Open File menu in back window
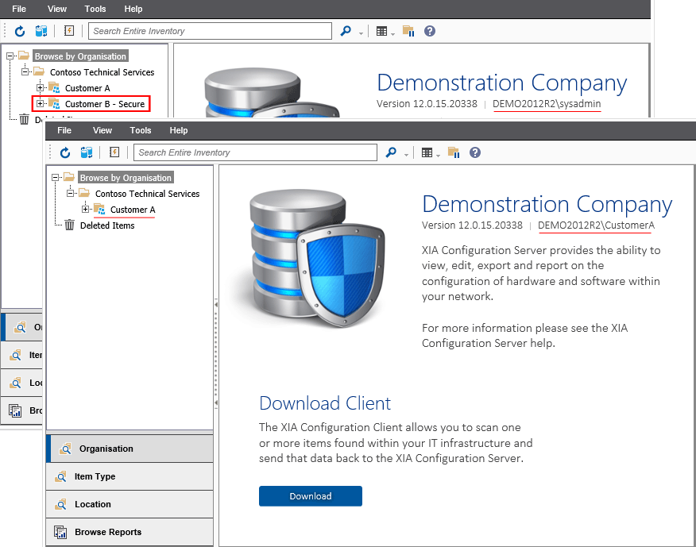696x547 pixels. (x=19, y=9)
